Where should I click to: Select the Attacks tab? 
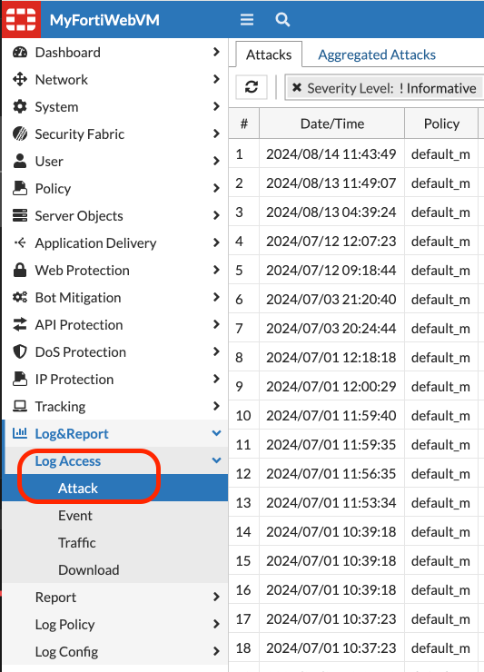click(x=269, y=54)
